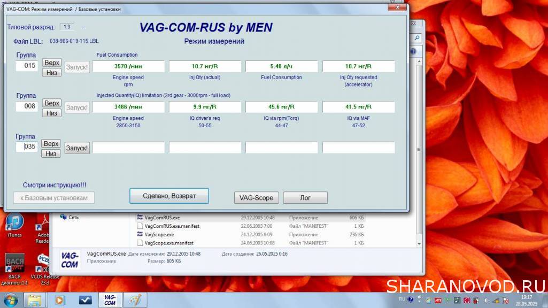The height and width of the screenshot is (308, 548).
Task: Click RU language indicator in tray
Action: pos(402,300)
